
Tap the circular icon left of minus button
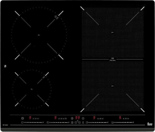(72, 123)
